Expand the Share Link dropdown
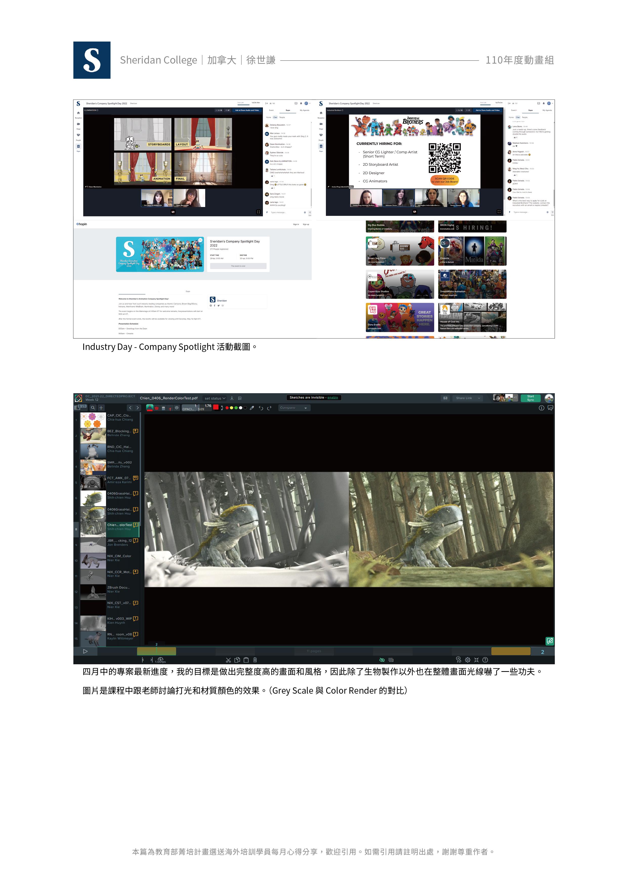 tap(479, 398)
